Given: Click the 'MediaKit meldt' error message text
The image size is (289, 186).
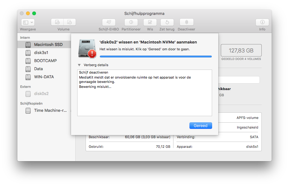Looking at the screenshot, I should pyautogui.click(x=135, y=79).
